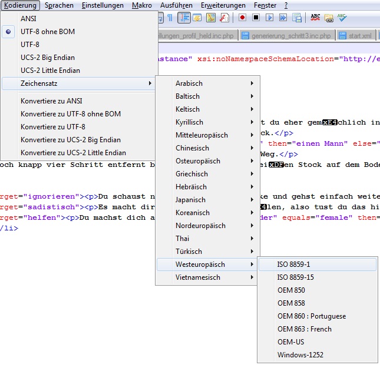This screenshot has width=380, height=365.
Task: Expand the Mitteleuropäisch submenu
Action: click(x=201, y=135)
